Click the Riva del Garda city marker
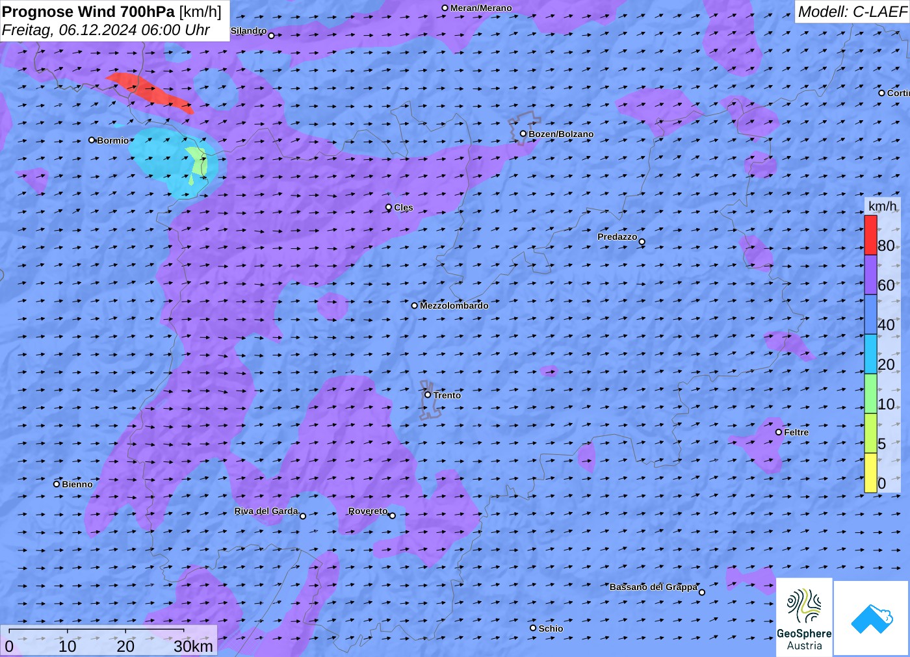The width and height of the screenshot is (910, 657). point(303,516)
